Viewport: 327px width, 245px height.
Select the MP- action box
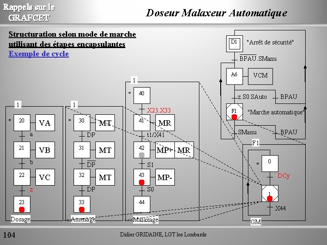(165, 177)
